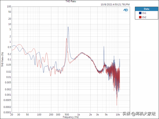Screen dimensions: 159x119
Task: Click the 1k tick on the frequency axis
Action: coord(78,115)
